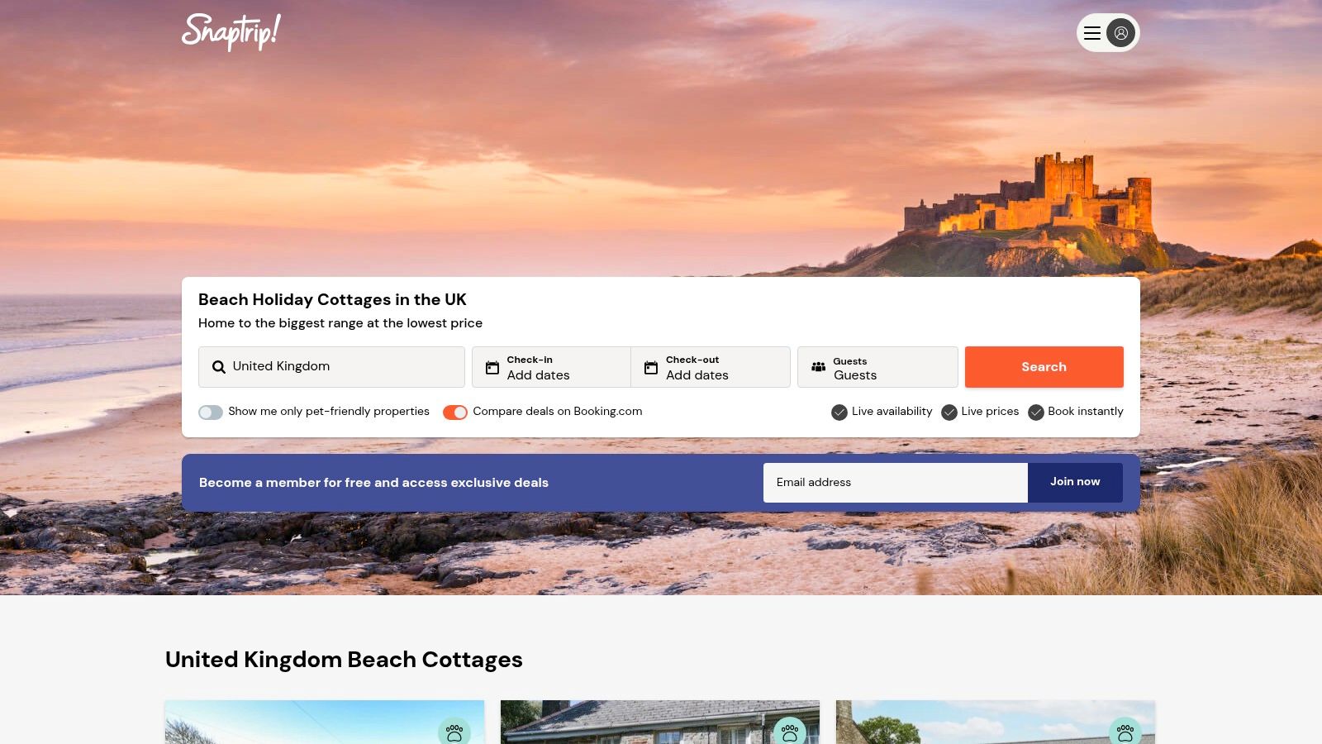
Task: Click the United Kingdom location field
Action: pyautogui.click(x=331, y=367)
